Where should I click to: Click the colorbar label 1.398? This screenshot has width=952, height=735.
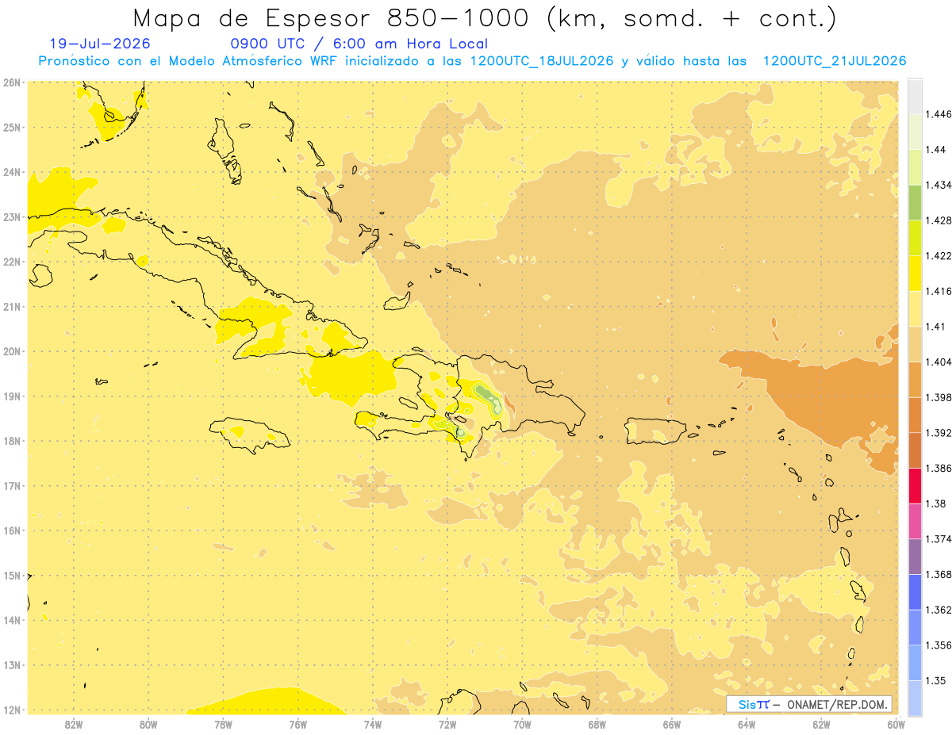tap(939, 397)
